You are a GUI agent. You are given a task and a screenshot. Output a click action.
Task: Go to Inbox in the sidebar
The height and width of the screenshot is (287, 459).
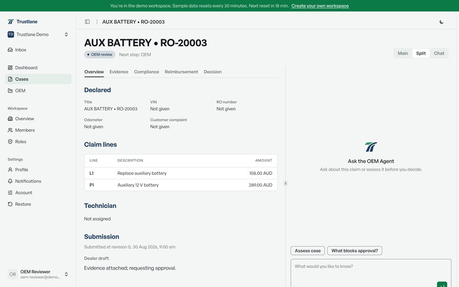(x=38, y=50)
